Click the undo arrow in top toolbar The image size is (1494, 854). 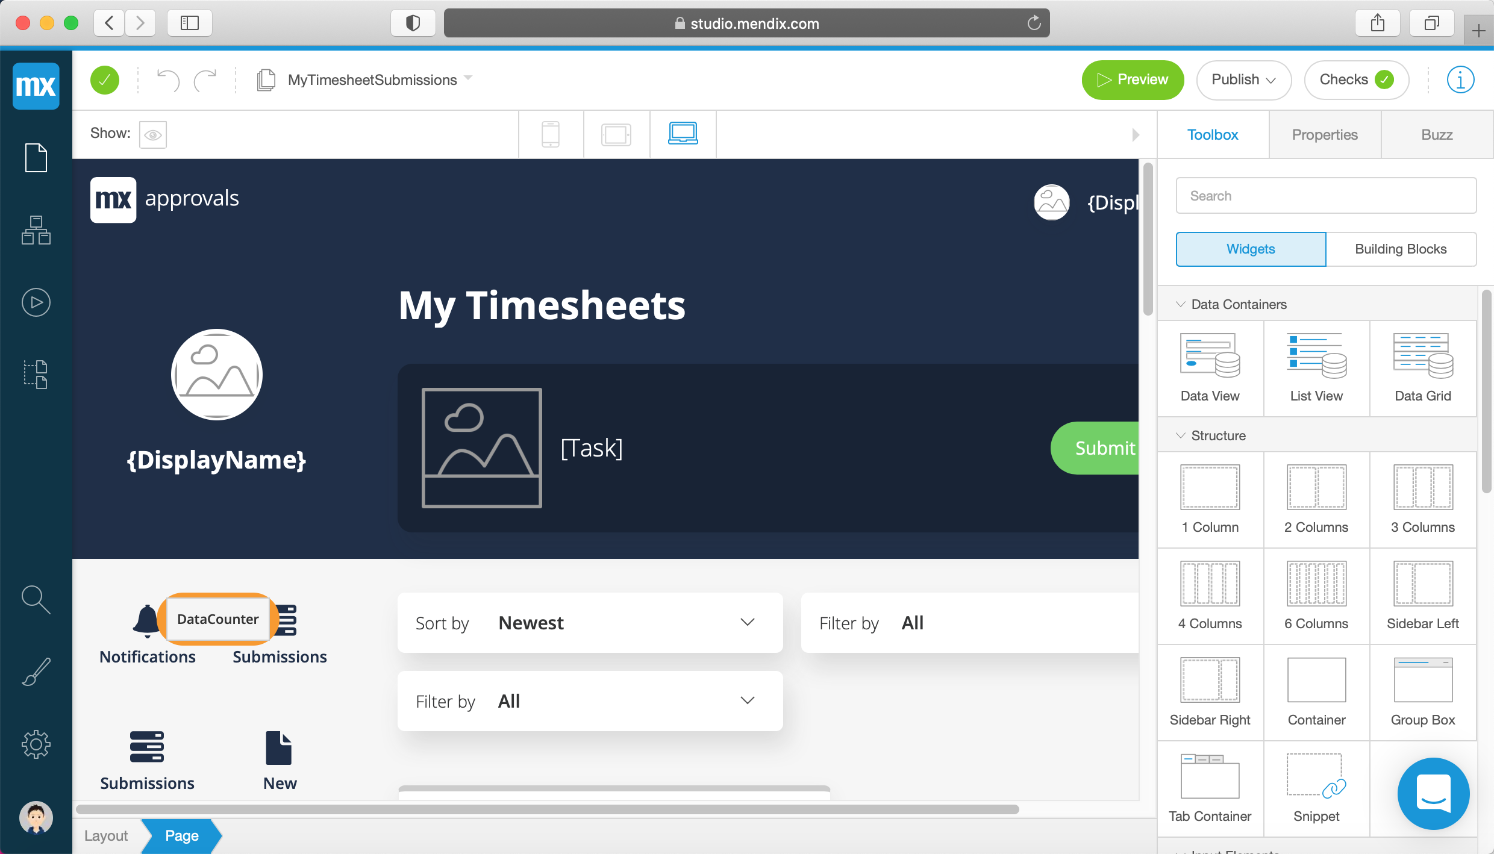(x=168, y=80)
